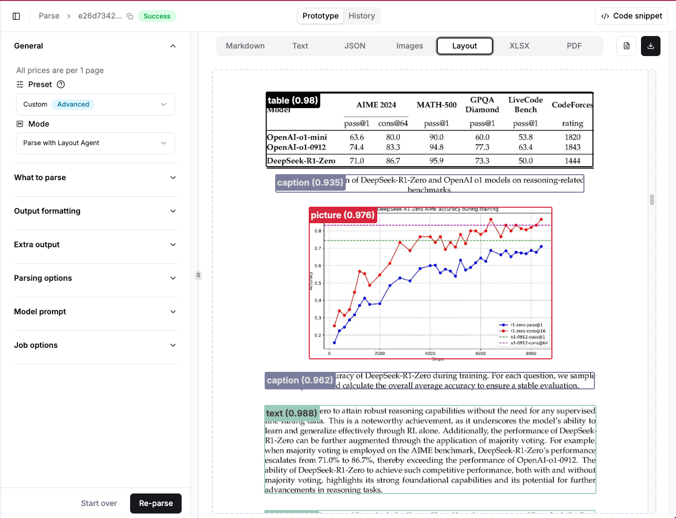Click the Advanced preset badge
Viewport: 676px width, 518px height.
tap(73, 105)
